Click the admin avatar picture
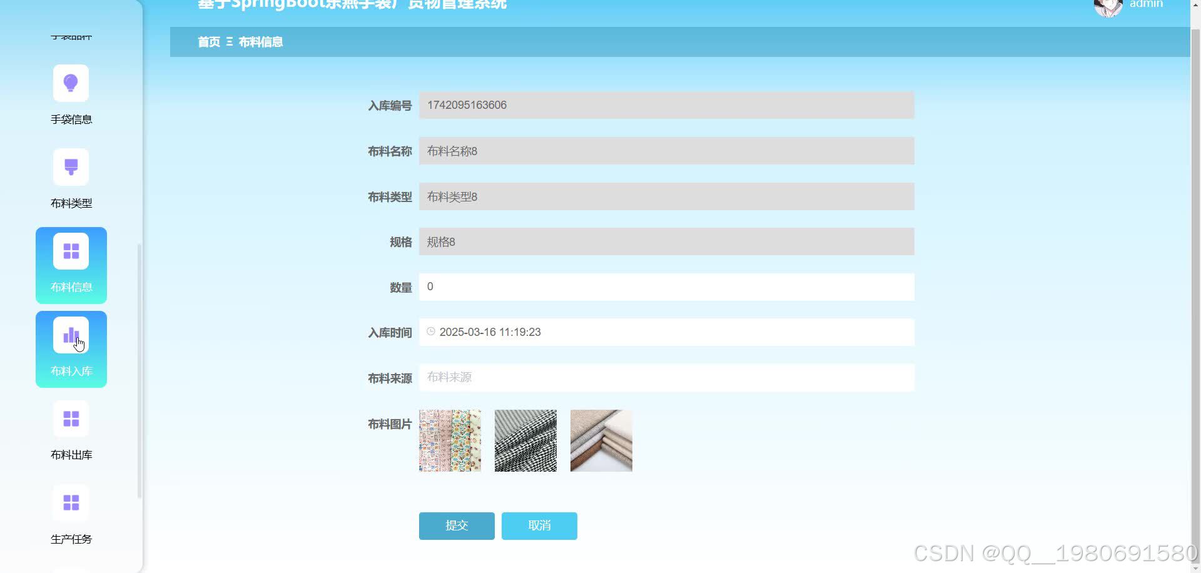The image size is (1201, 573). 1108,6
